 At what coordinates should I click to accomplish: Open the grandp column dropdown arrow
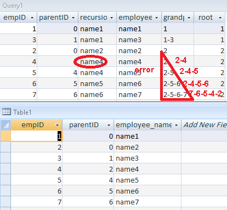coord(189,18)
